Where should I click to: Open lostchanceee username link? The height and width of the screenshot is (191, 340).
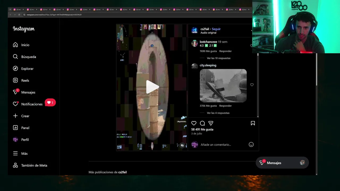208,42
